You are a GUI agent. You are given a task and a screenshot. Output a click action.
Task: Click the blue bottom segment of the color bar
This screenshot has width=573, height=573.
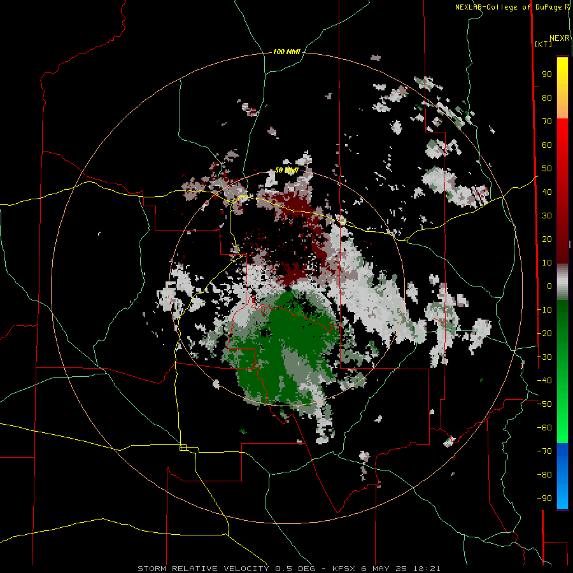(x=562, y=476)
